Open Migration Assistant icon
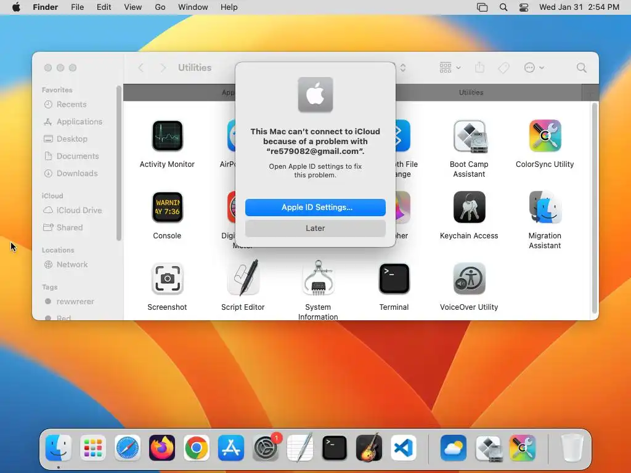The image size is (631, 473). (545, 207)
